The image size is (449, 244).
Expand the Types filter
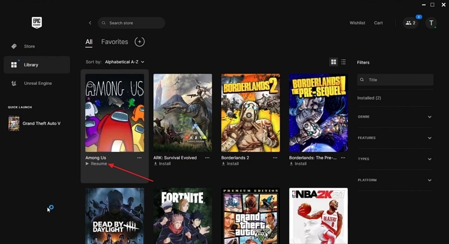point(395,159)
